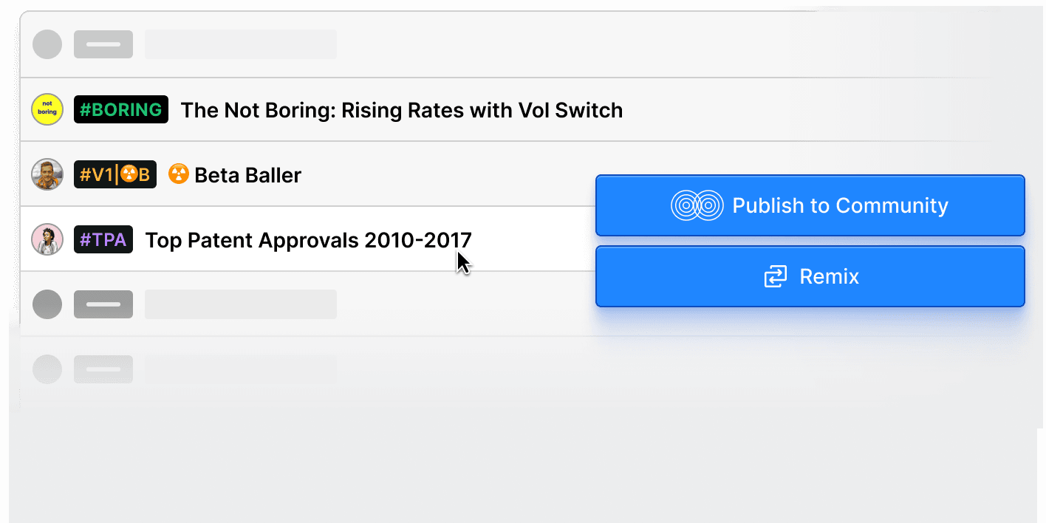Click the Top Patent Approvals author avatar
Image resolution: width=1046 pixels, height=523 pixels.
coord(47,239)
